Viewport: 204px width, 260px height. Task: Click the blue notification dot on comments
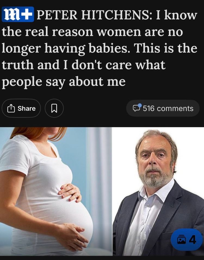pyautogui.click(x=140, y=105)
